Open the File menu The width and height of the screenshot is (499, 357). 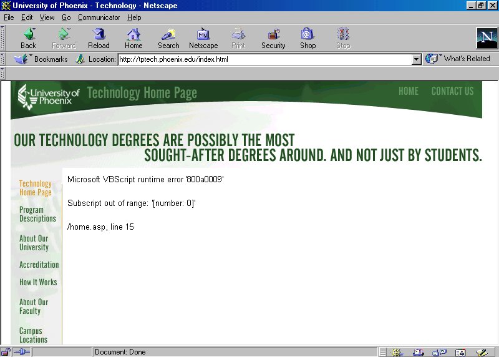(9, 17)
